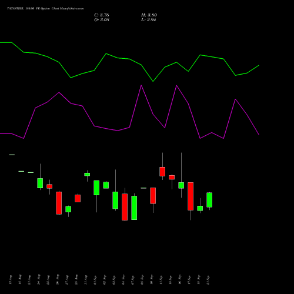Screen dimensions: 294x294
Task: Select the '31 Aug' date axis label
Action: tap(86, 279)
